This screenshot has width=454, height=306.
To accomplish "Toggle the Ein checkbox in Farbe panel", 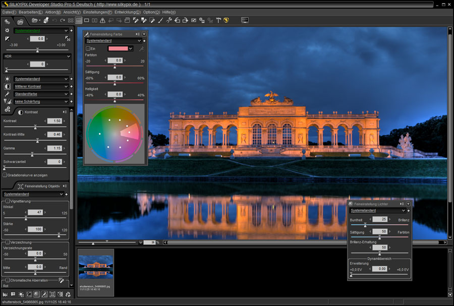I will pos(88,48).
